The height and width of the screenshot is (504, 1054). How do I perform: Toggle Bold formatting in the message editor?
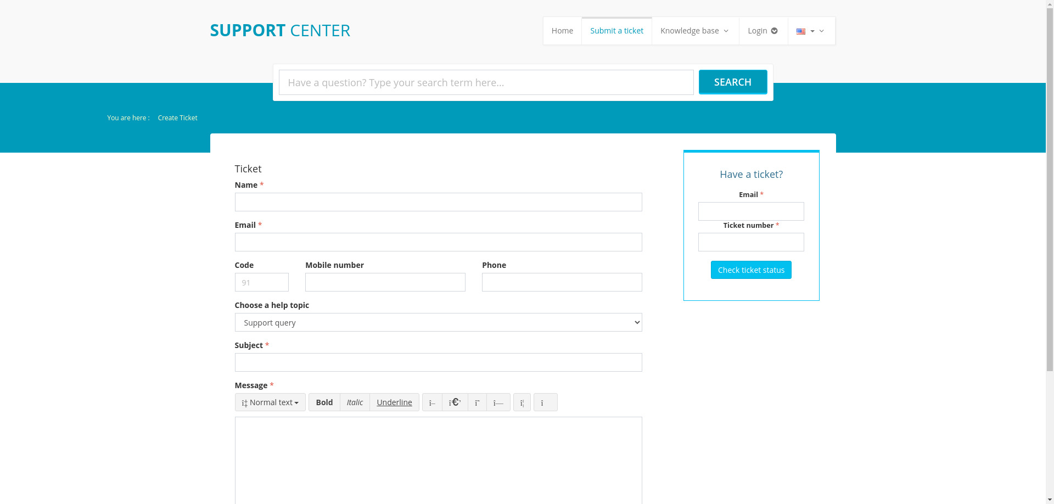pyautogui.click(x=324, y=402)
